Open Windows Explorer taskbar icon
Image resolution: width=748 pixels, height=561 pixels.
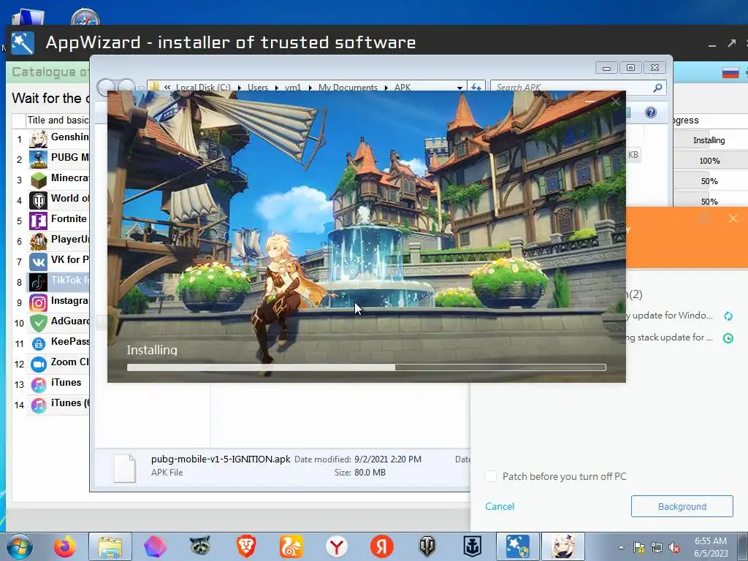click(110, 546)
